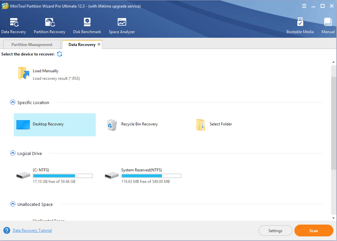Select the C: NTFS drive icon
This screenshot has height=241, width=337.
click(23, 175)
